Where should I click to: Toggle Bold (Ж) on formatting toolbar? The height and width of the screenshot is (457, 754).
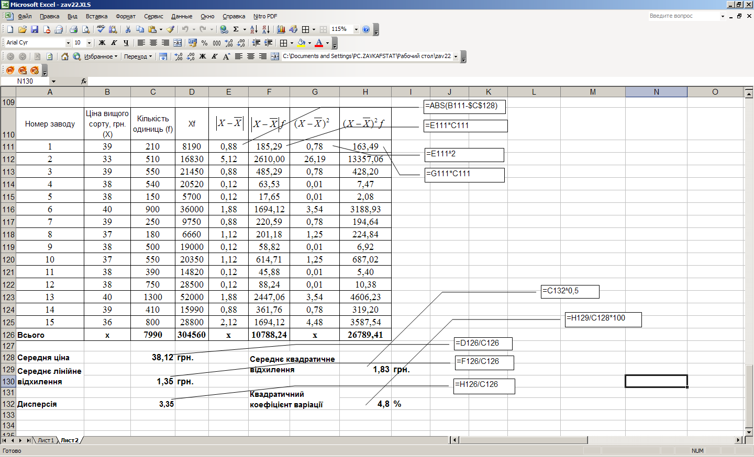pyautogui.click(x=102, y=43)
